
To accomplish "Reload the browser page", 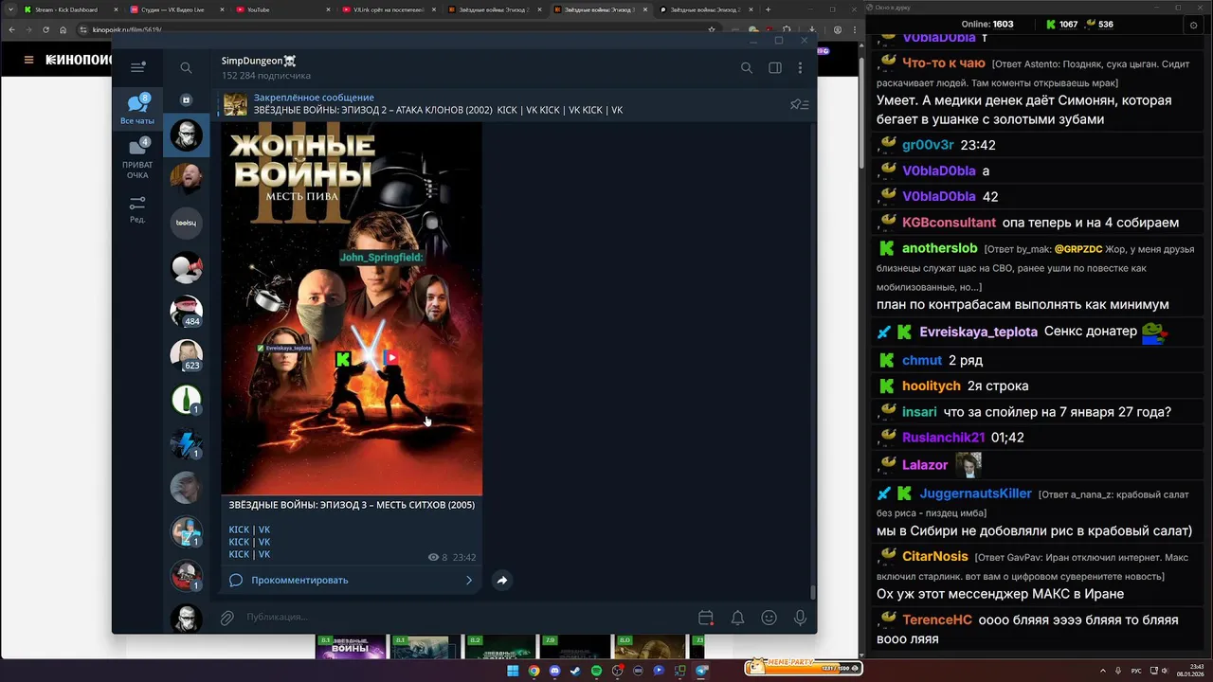I will pos(46,29).
